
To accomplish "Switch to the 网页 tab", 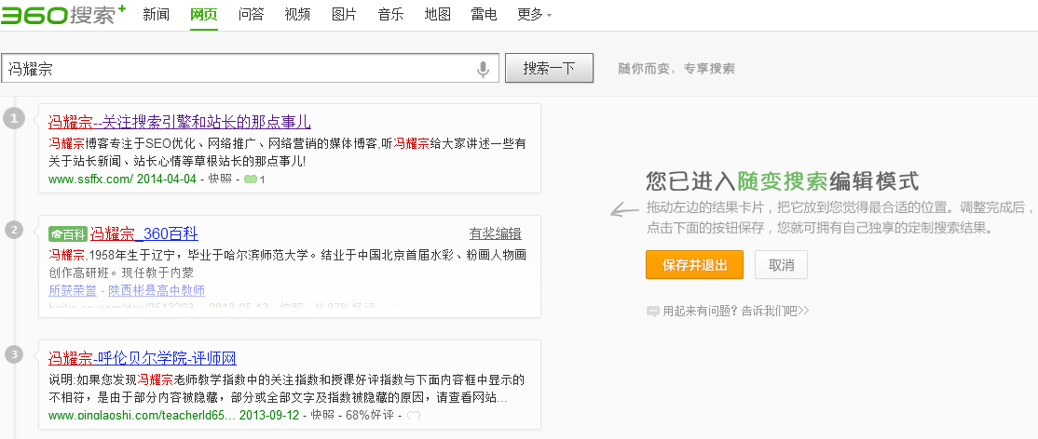I will [x=203, y=15].
